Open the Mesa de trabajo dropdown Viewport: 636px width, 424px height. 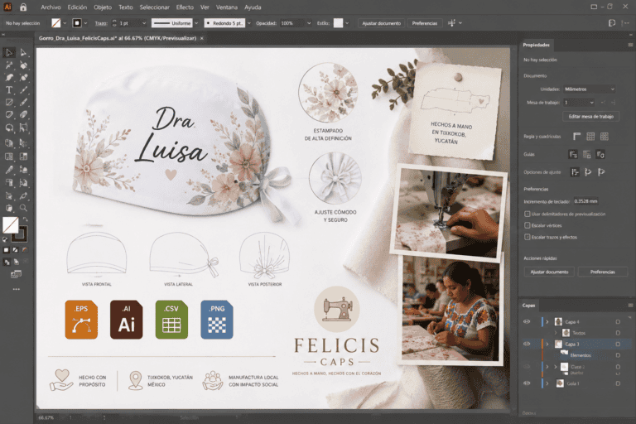coord(579,102)
